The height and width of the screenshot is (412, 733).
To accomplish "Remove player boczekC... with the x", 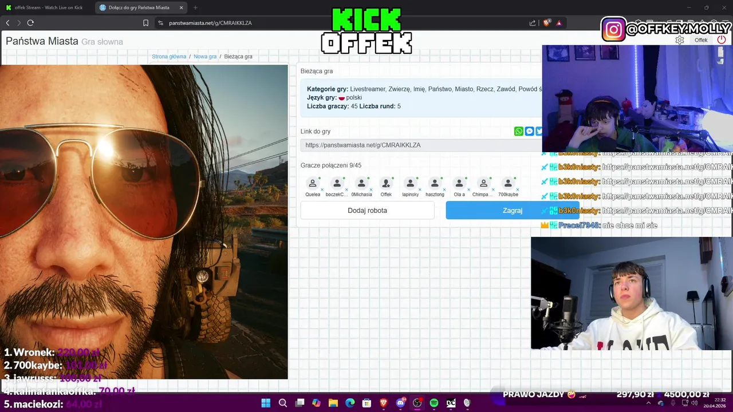I will pyautogui.click(x=346, y=189).
